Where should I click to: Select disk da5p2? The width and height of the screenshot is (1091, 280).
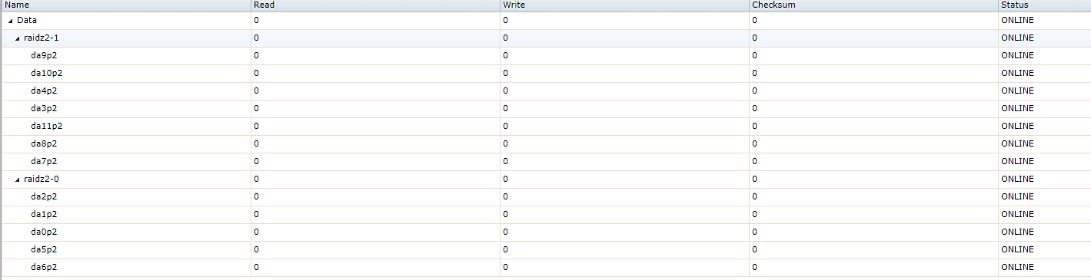(x=44, y=249)
